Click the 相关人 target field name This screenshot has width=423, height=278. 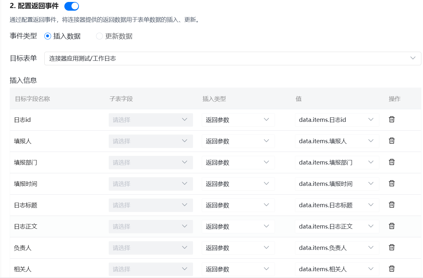23,269
